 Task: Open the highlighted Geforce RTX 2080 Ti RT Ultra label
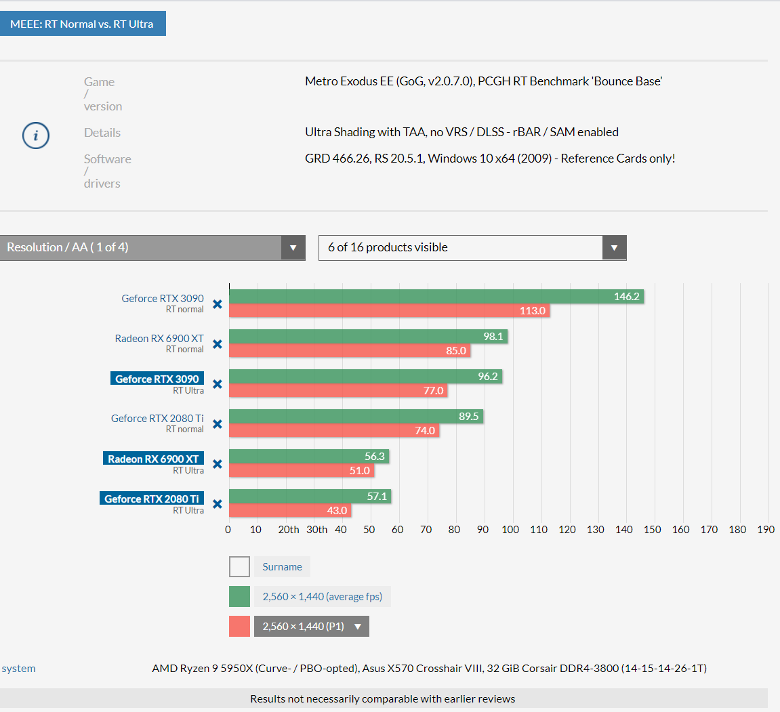tap(152, 499)
